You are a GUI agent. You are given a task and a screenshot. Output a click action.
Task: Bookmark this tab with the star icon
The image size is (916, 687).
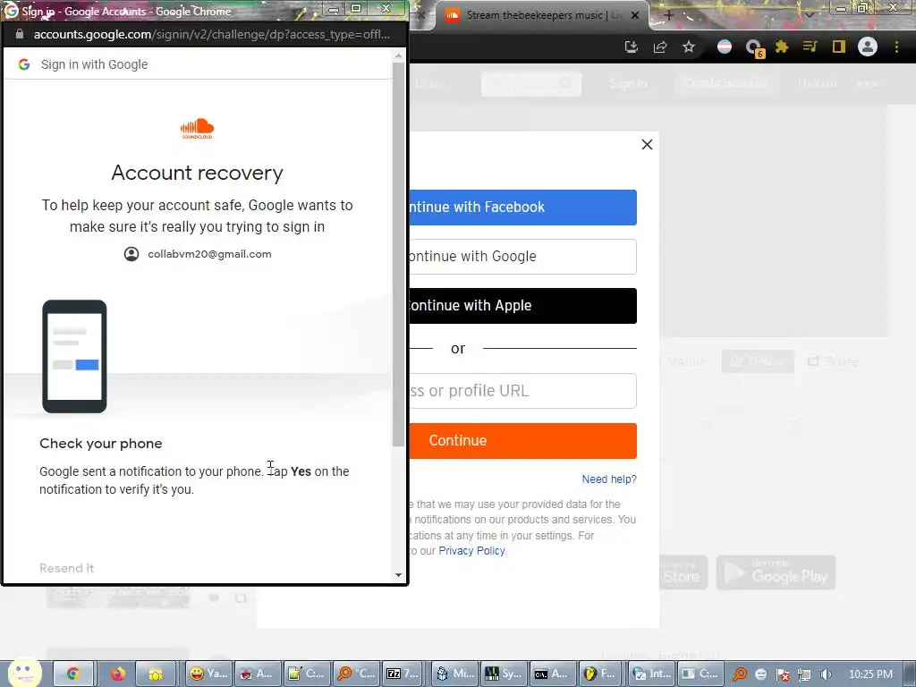click(x=689, y=47)
